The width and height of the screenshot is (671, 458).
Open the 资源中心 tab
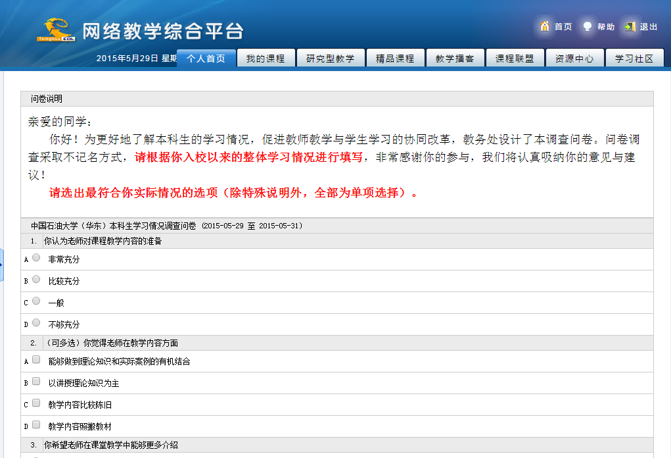tap(574, 59)
